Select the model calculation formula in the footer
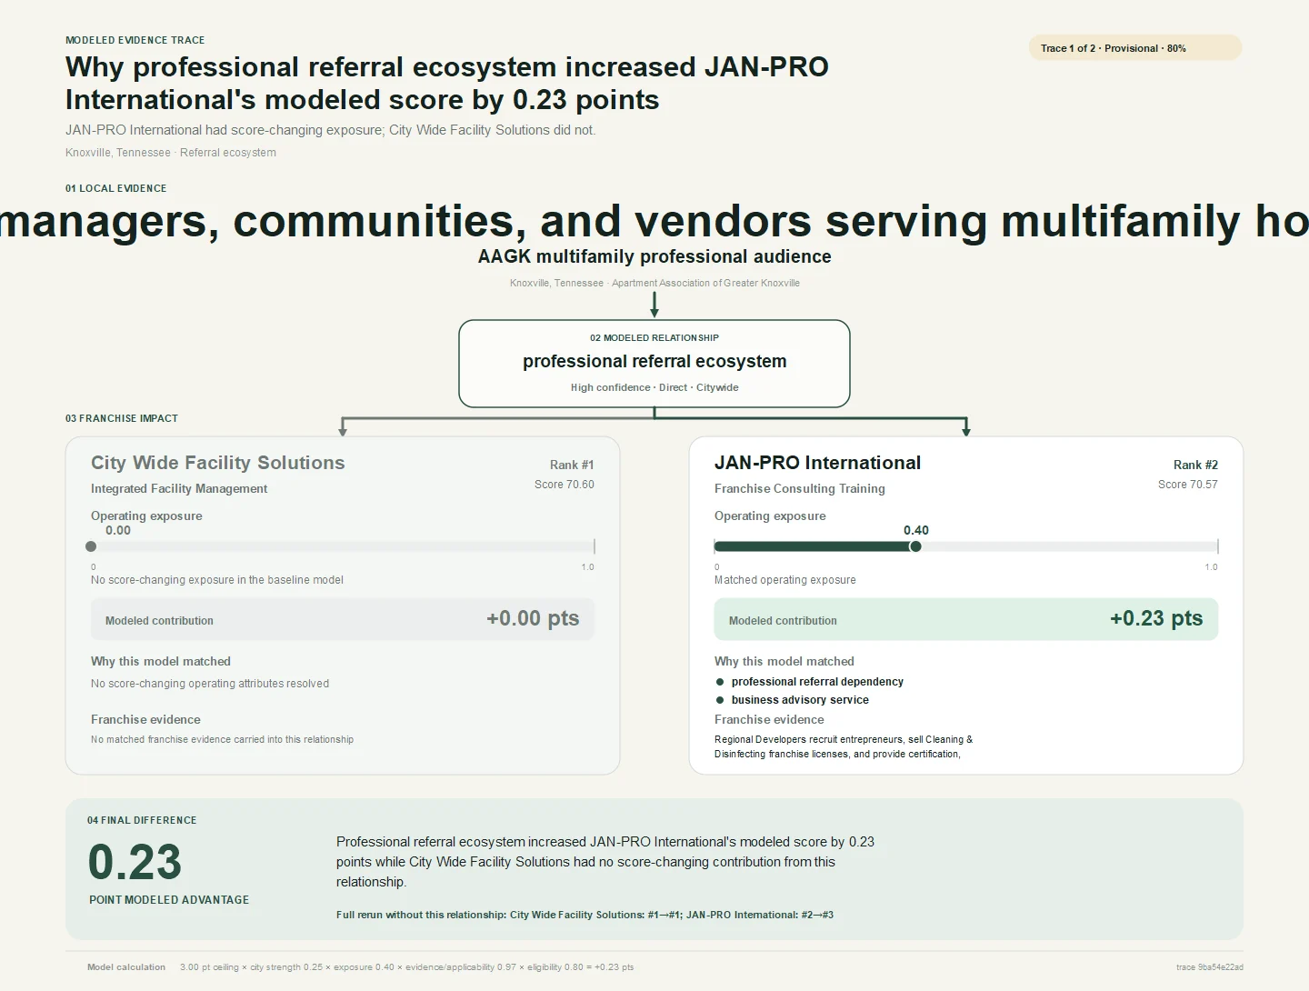This screenshot has height=991, width=1309. click(x=407, y=967)
